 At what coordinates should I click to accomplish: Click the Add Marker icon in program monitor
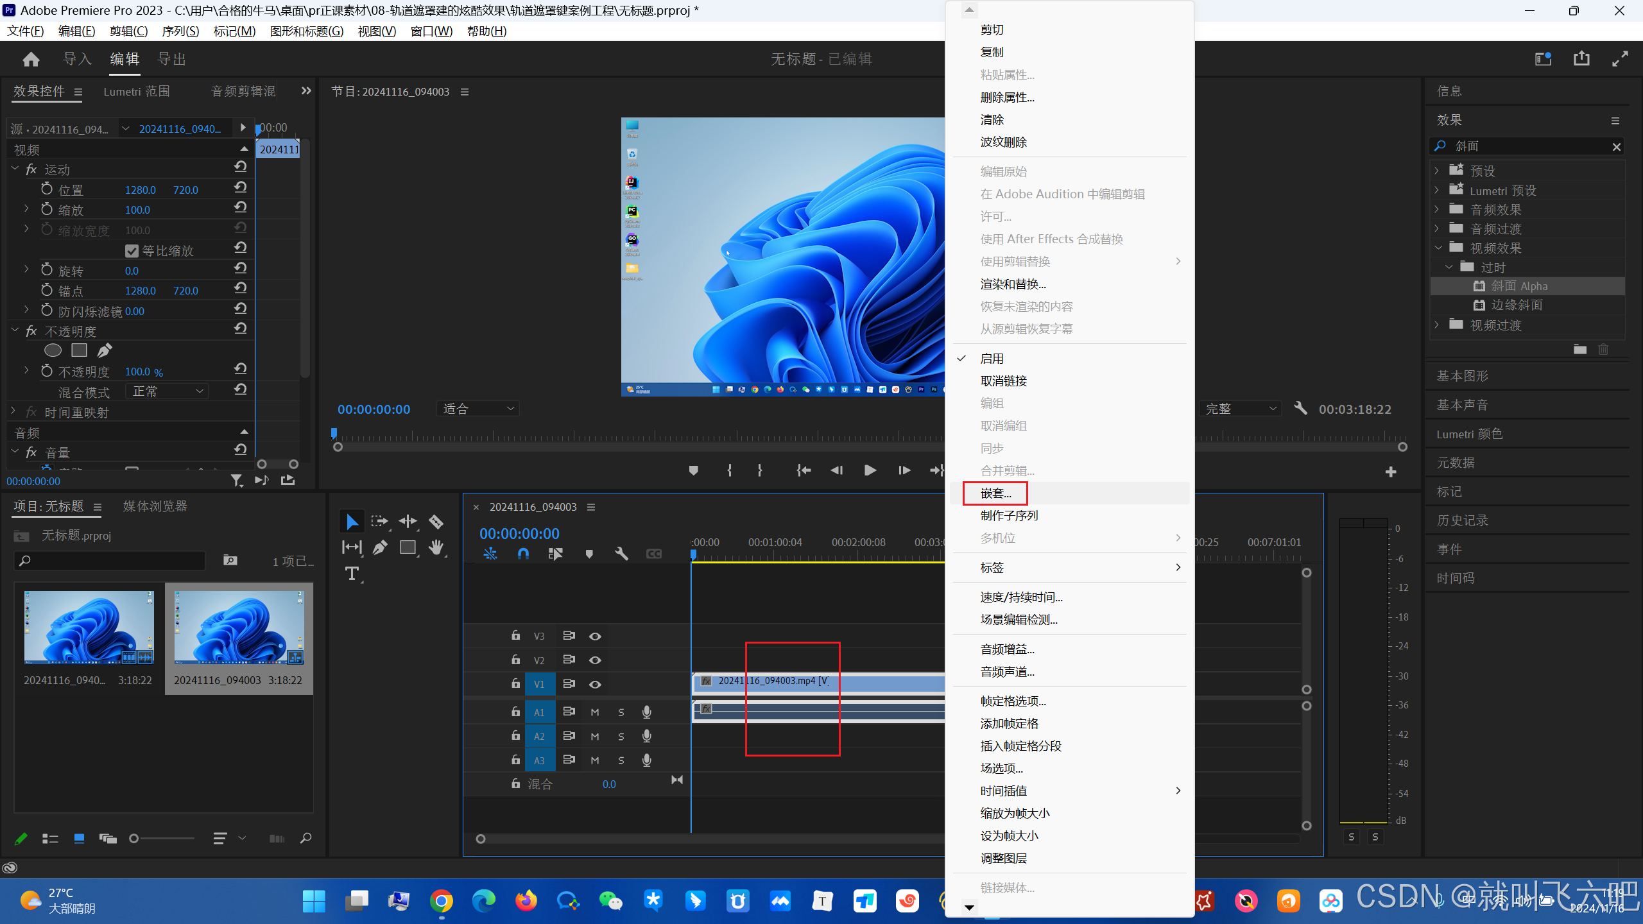click(693, 470)
